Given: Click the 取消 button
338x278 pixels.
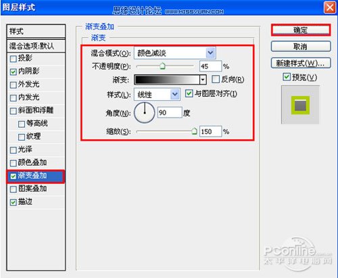Looking at the screenshot, I should [x=301, y=47].
